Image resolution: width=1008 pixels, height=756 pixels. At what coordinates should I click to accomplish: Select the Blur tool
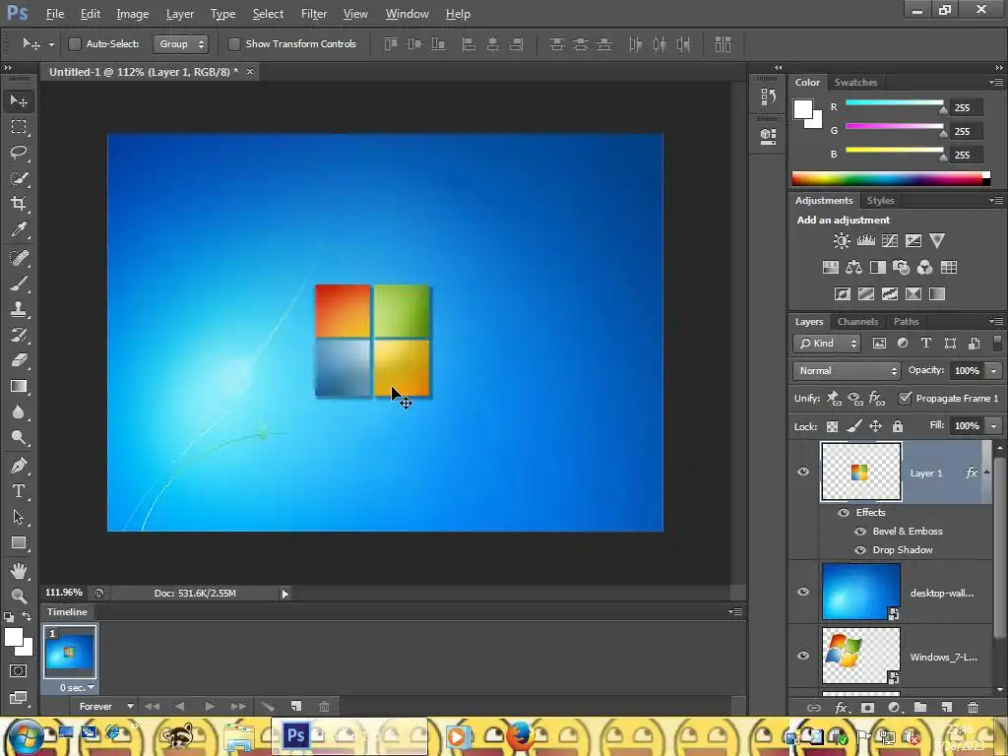[19, 412]
